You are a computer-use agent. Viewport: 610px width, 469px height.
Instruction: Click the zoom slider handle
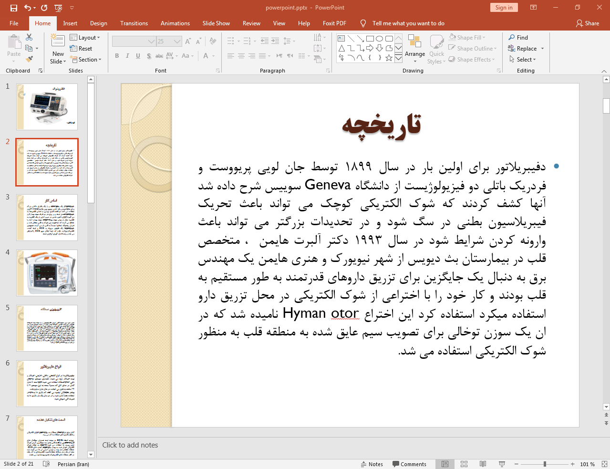[545, 464]
